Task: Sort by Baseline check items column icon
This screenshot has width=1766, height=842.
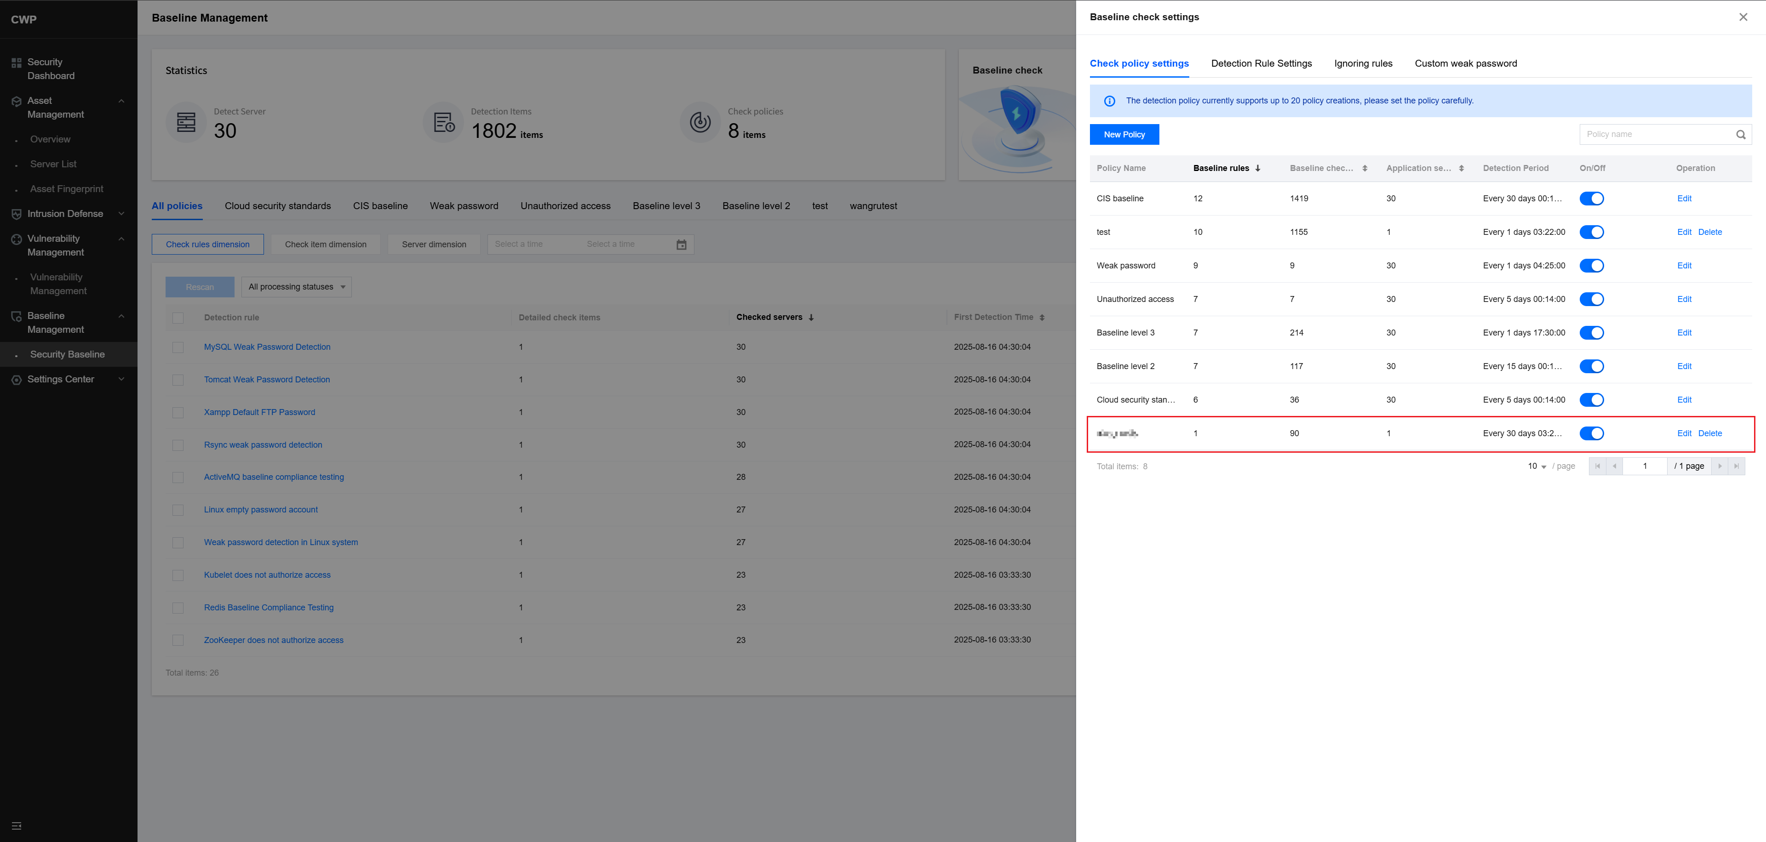Action: [1364, 169]
